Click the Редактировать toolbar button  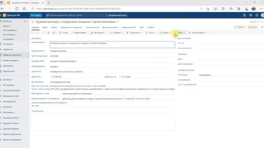click(x=79, y=33)
